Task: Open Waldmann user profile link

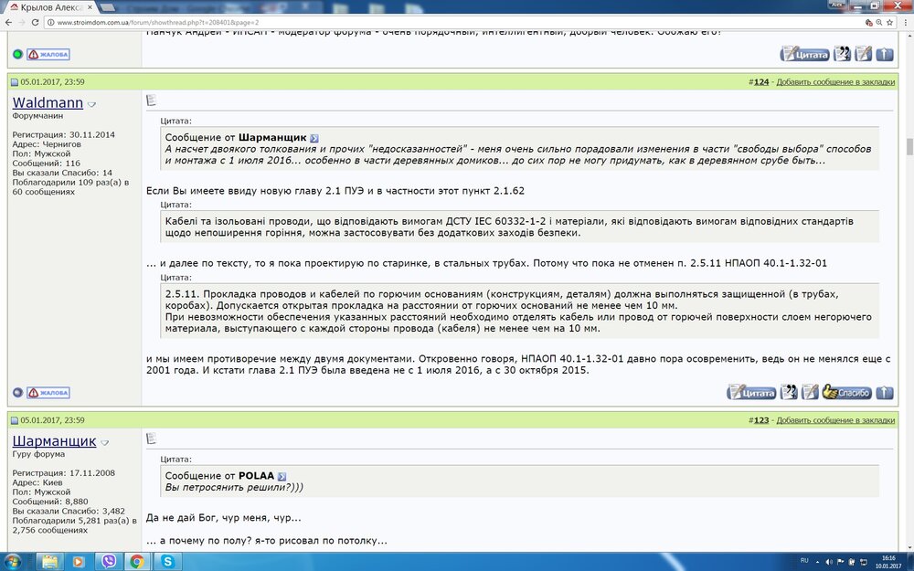Action: 48,102
